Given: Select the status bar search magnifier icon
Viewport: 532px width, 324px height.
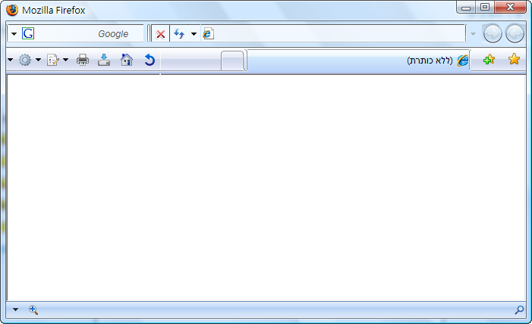Looking at the screenshot, I should pos(519,310).
